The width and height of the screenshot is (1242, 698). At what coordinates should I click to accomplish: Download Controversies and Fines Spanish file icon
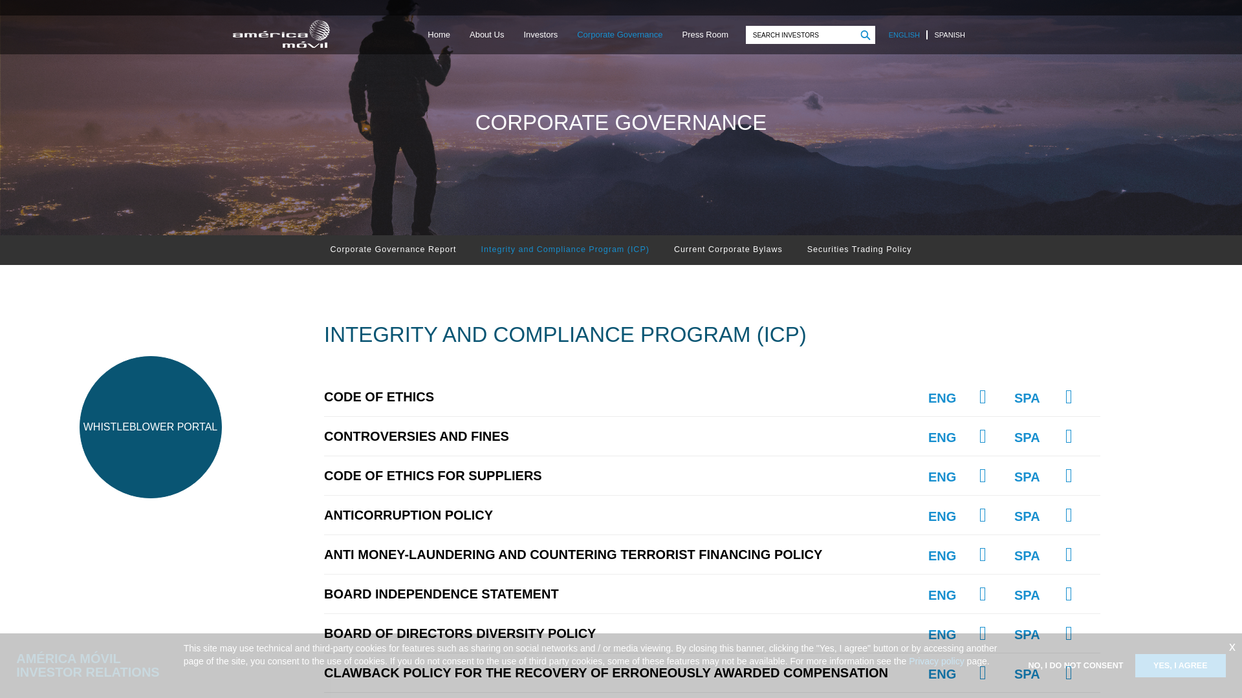1069,436
